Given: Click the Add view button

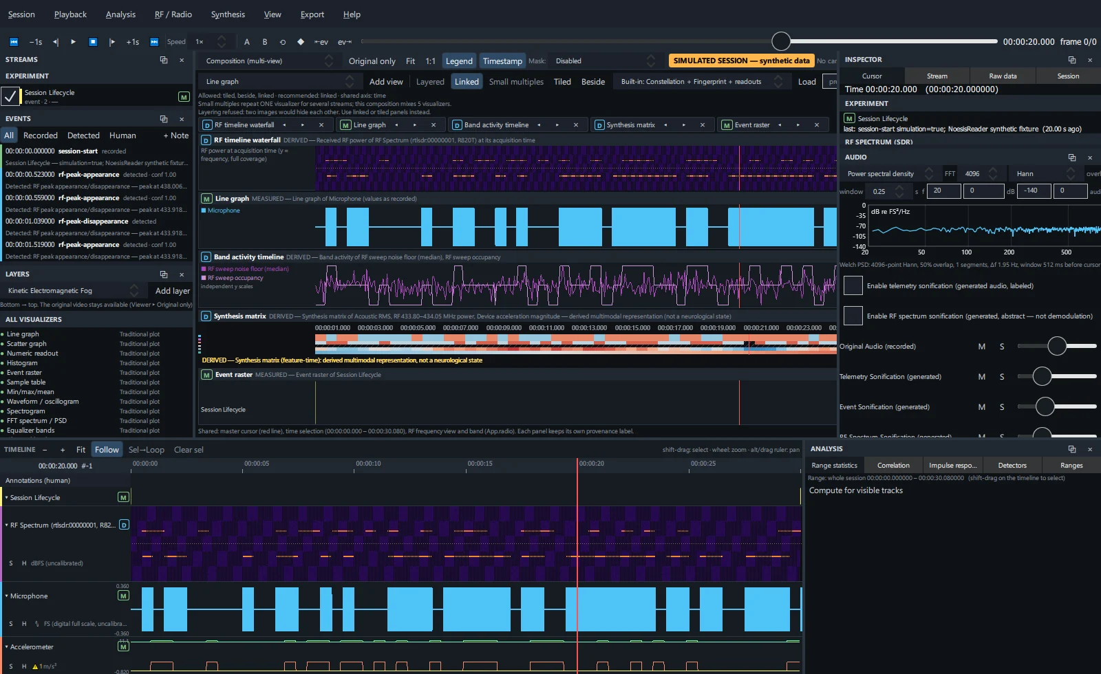Looking at the screenshot, I should (386, 82).
